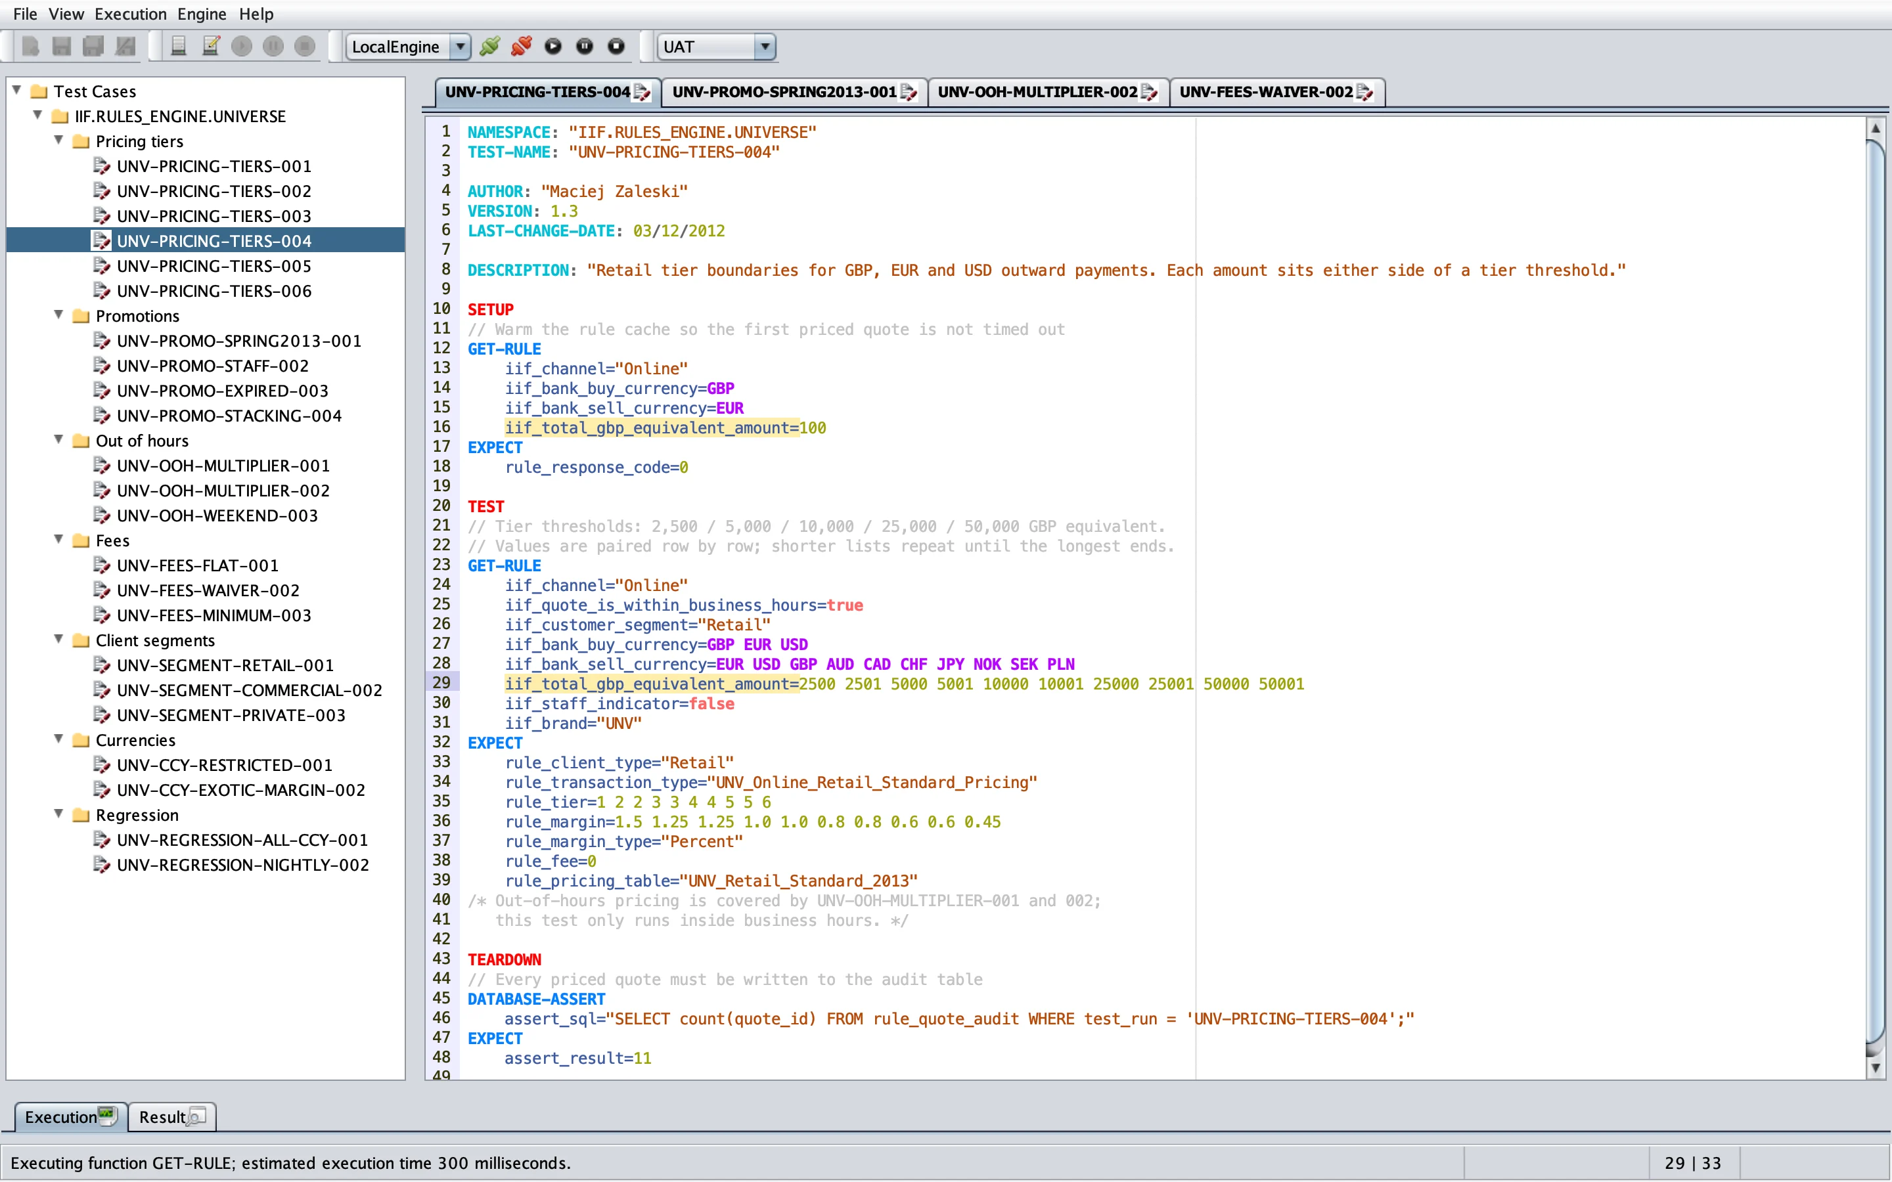The height and width of the screenshot is (1182, 1892).
Task: Click the editor scrollbar up arrow
Action: 1876,127
